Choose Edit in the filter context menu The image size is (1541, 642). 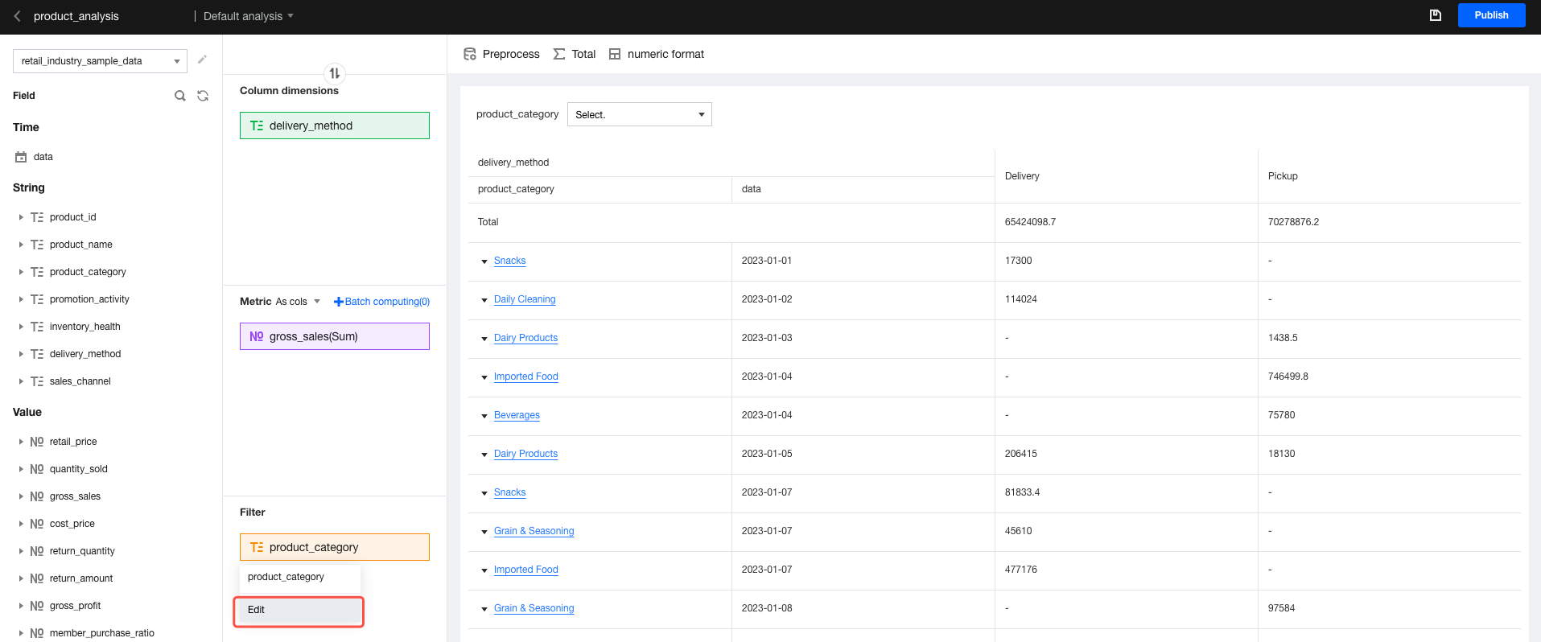tap(299, 610)
